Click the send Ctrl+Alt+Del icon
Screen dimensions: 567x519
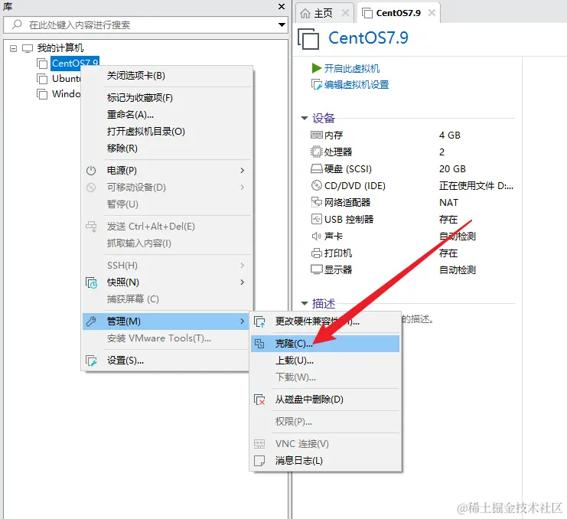coord(91,227)
